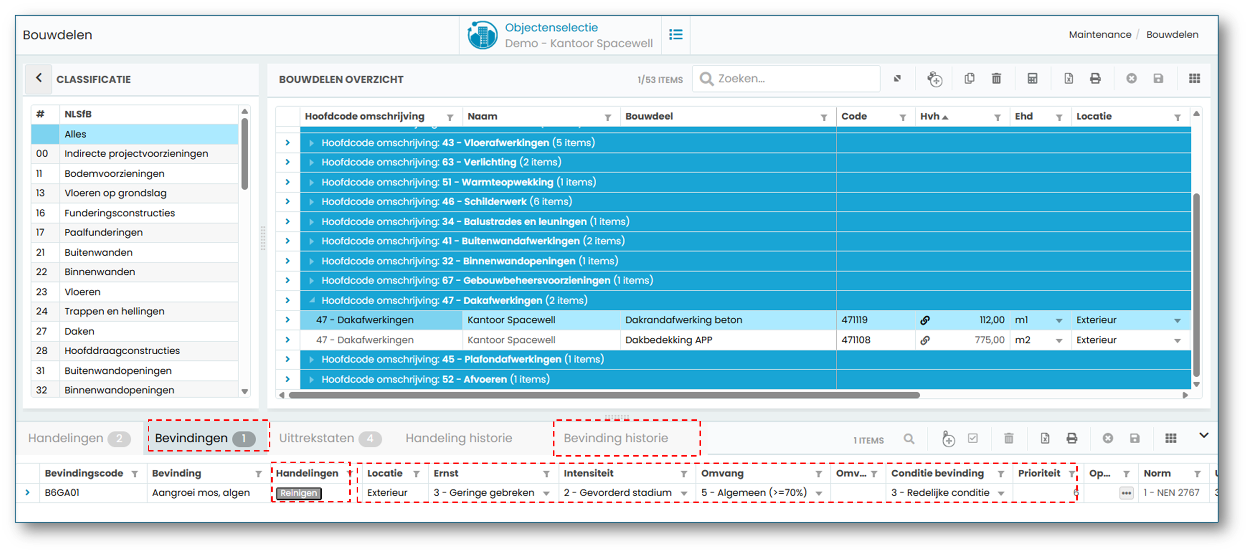This screenshot has width=1248, height=552.
Task: Open column chooser grid icon in overview
Action: tap(1194, 78)
